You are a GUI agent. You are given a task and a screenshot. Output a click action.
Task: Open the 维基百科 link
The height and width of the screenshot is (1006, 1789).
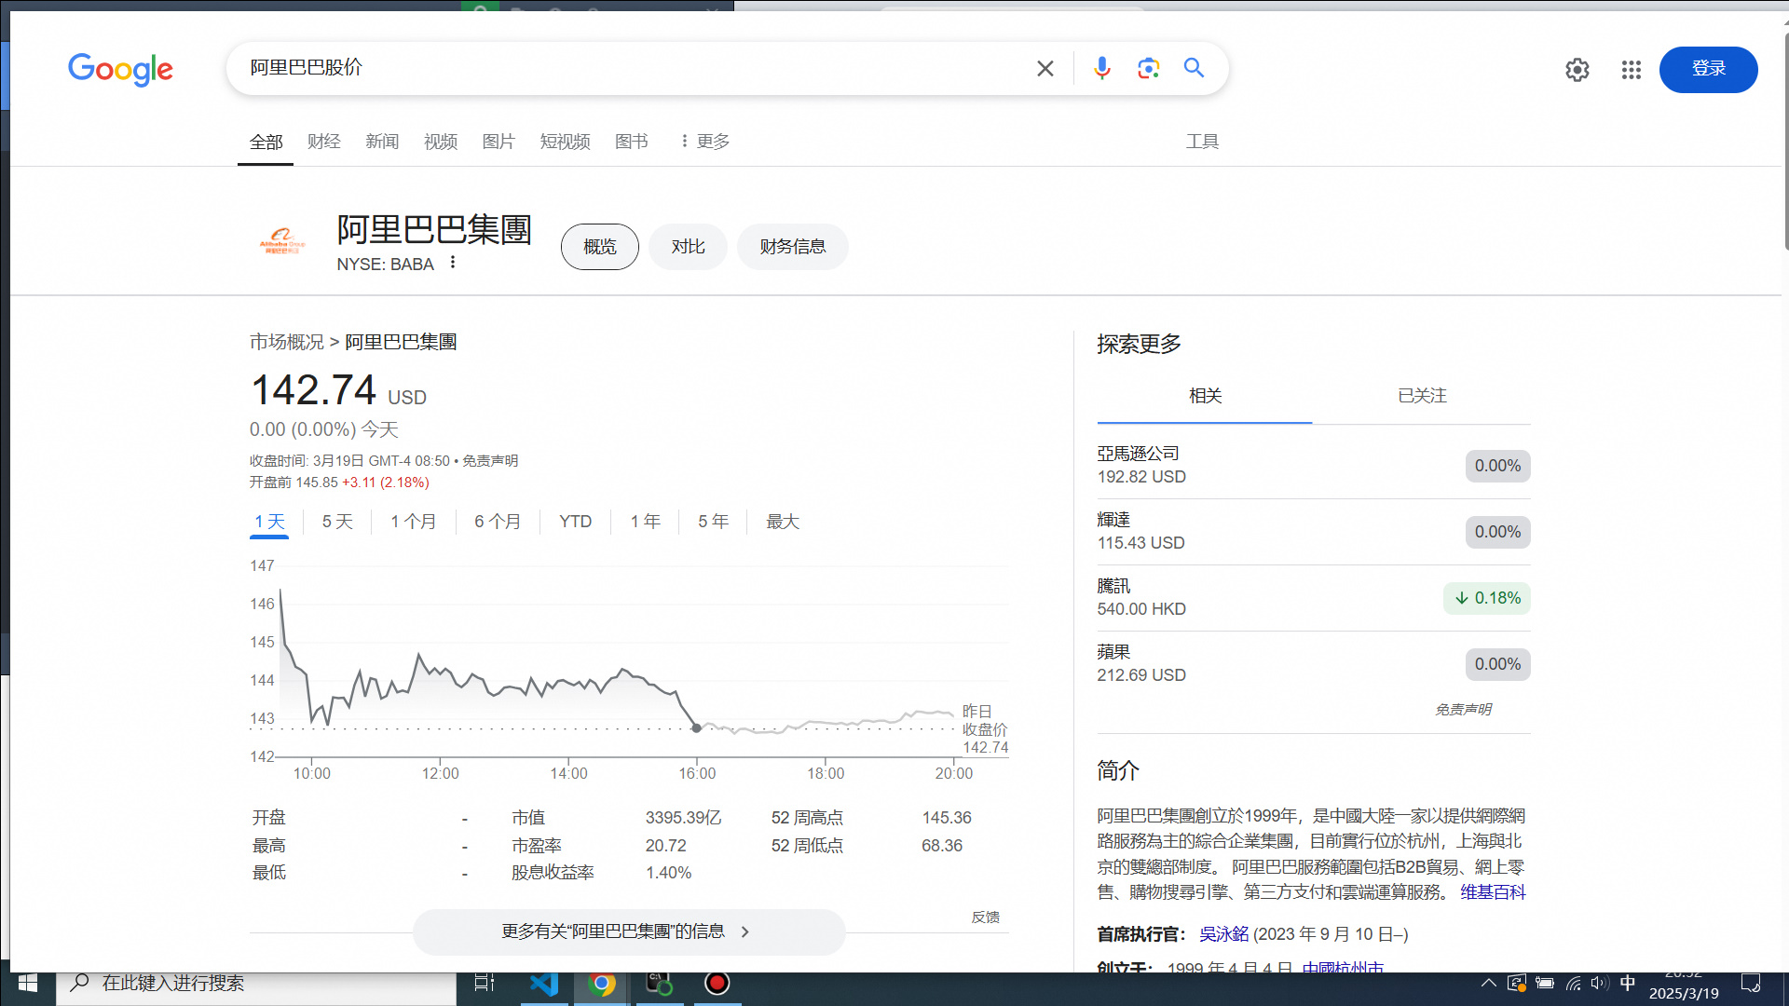click(1492, 892)
